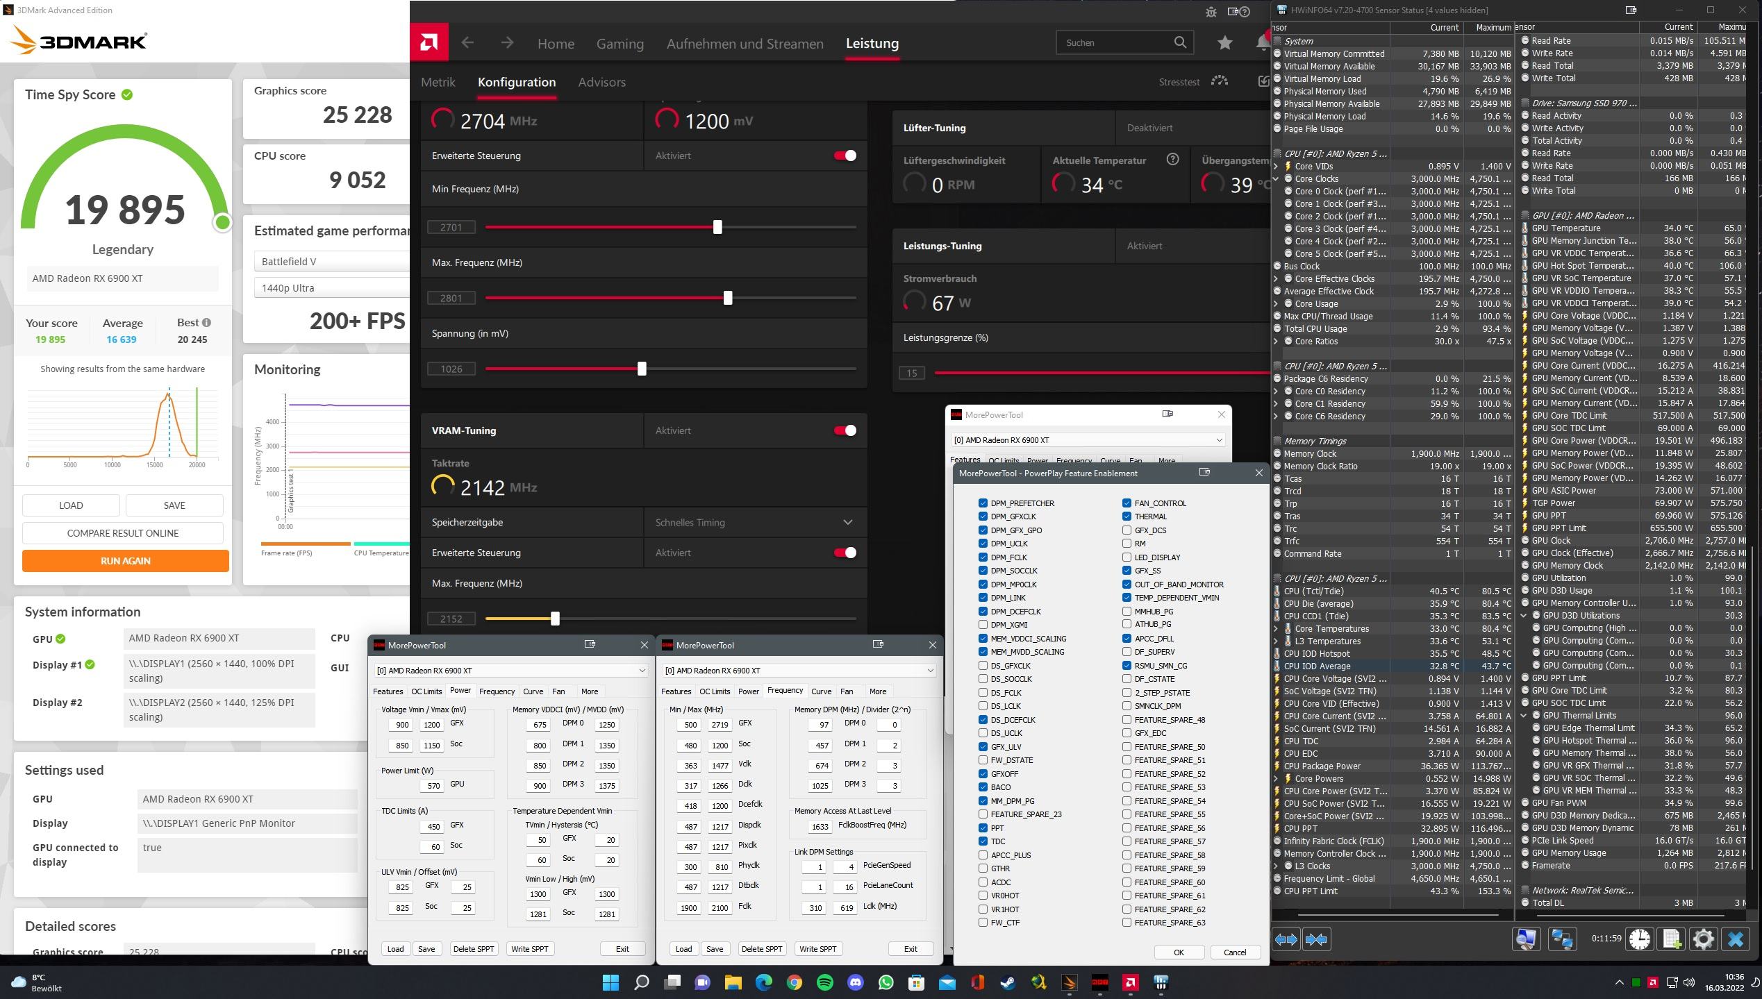
Task: Collapse Core Clocks row in HWiNFO
Action: point(1276,178)
